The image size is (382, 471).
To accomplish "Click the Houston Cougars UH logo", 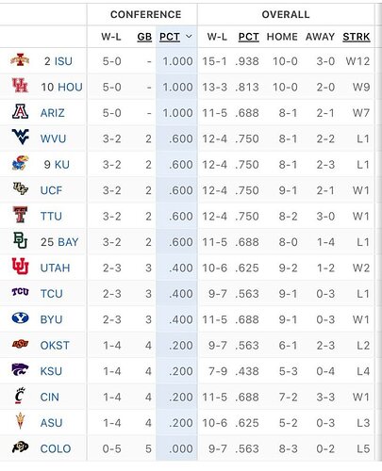I will pyautogui.click(x=20, y=86).
